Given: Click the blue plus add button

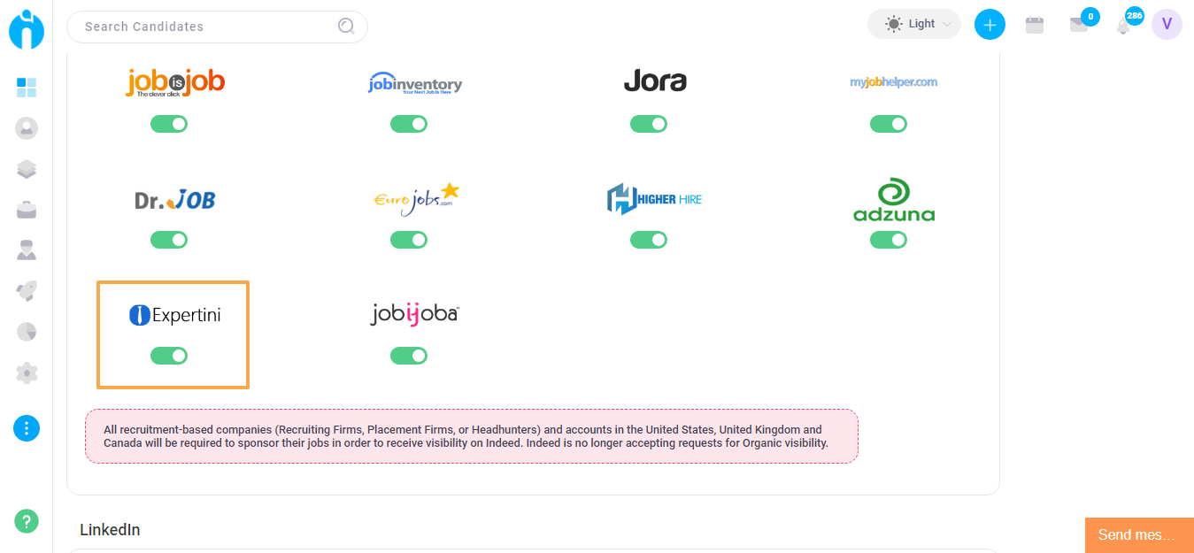Looking at the screenshot, I should click(x=990, y=25).
